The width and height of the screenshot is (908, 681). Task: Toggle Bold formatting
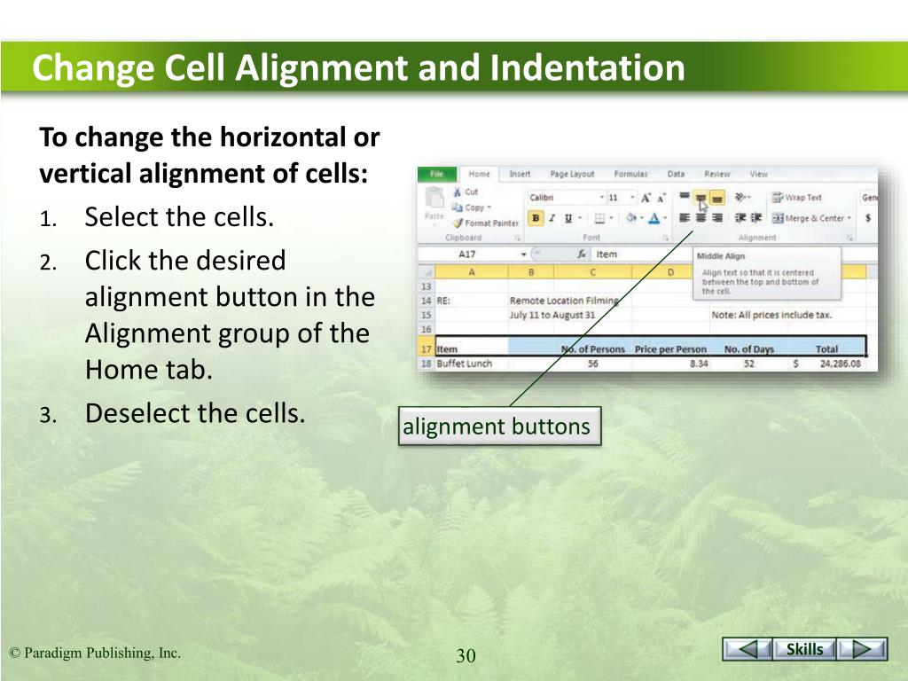[536, 218]
